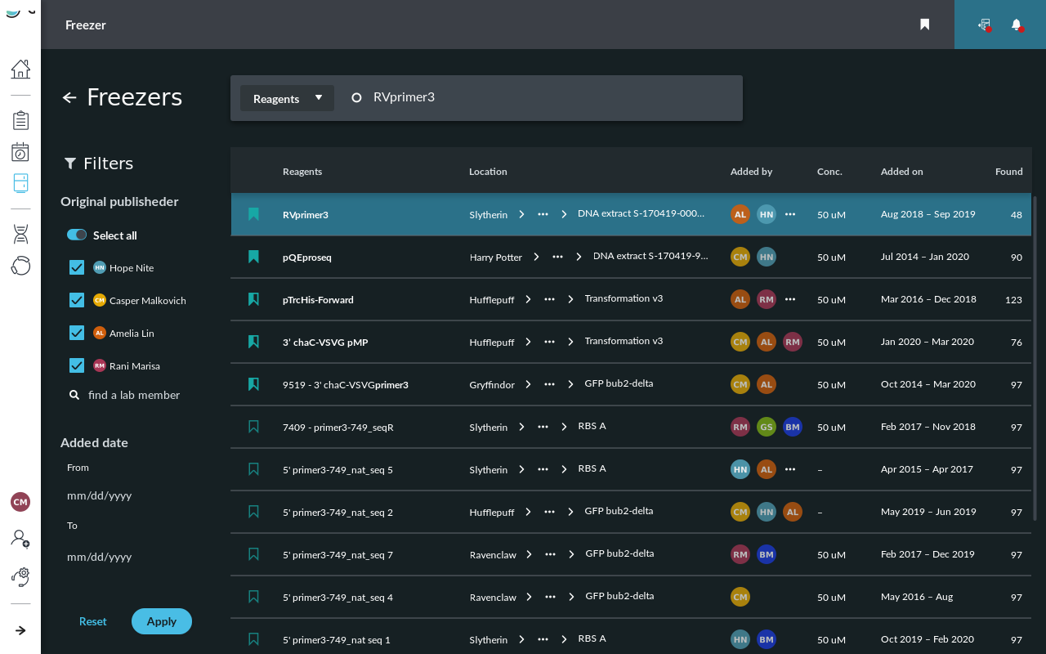Open the clipboard notebook icon in sidebar
Viewport: 1046px width, 654px height.
coord(20,120)
